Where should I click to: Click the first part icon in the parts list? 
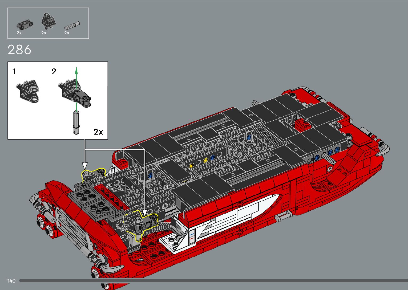[25, 24]
